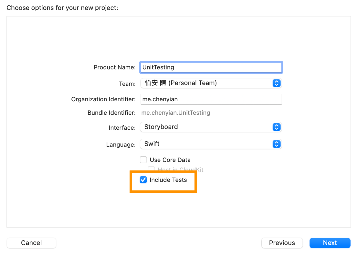This screenshot has width=358, height=256.
Task: Click the "Use Core Data" label text
Action: tap(170, 160)
